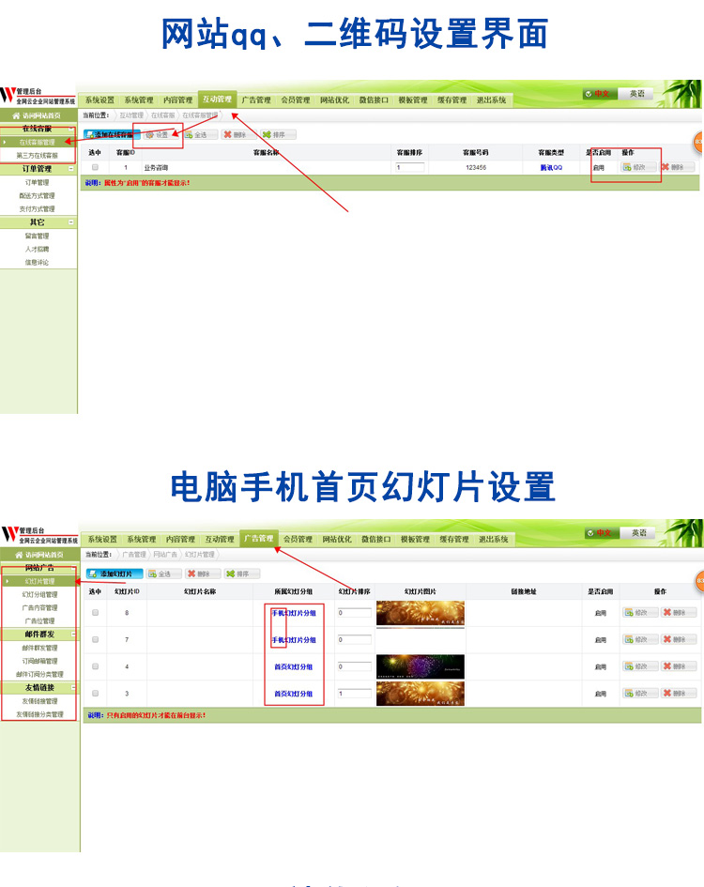Open golden thumbnail for slide ID 8
The image size is (704, 887).
tap(420, 613)
